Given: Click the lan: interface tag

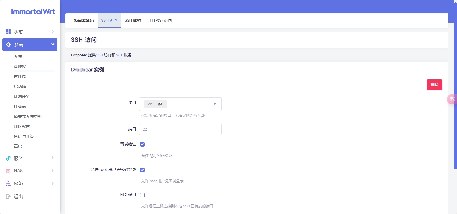Looking at the screenshot, I should point(155,104).
